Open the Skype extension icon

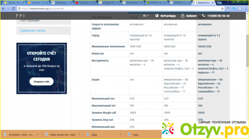pyautogui.click(x=234, y=8)
